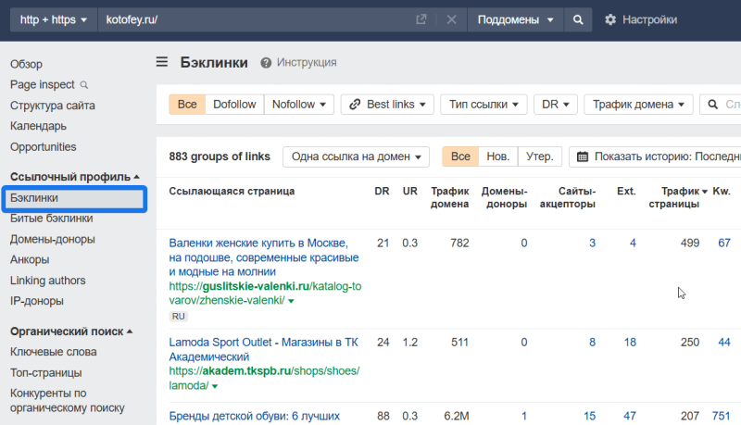Viewport: 741px width, 425px height.
Task: Open the Best links dropdown
Action: (387, 105)
